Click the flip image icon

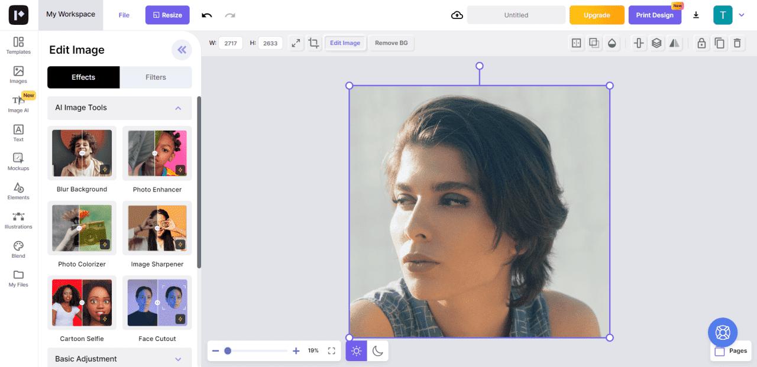pos(674,43)
